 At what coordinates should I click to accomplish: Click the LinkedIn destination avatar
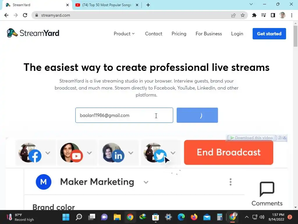click(x=113, y=153)
